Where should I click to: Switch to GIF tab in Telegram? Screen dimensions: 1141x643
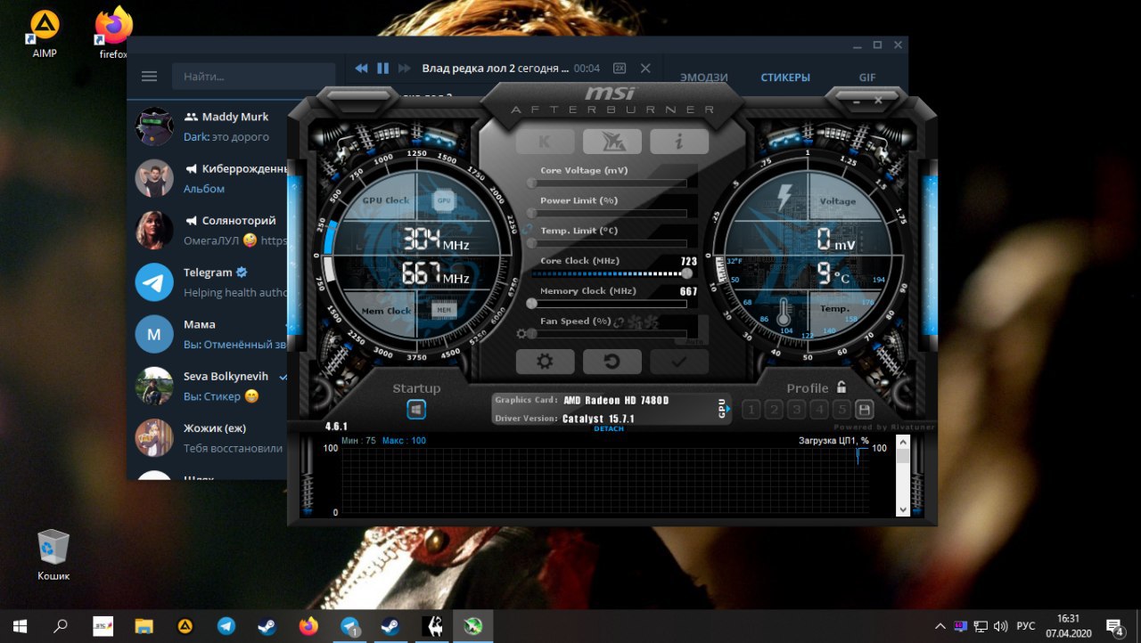coord(867,77)
